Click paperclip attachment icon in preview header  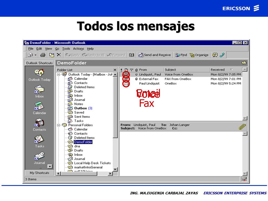[x=242, y=127]
